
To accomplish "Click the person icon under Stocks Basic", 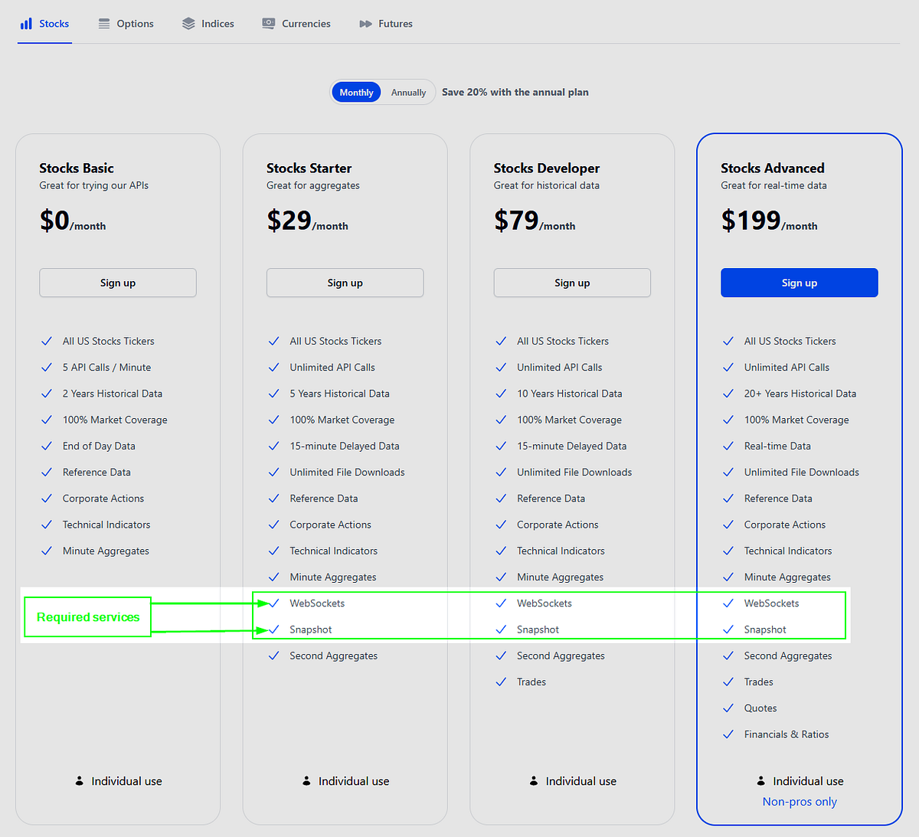I will (x=79, y=781).
